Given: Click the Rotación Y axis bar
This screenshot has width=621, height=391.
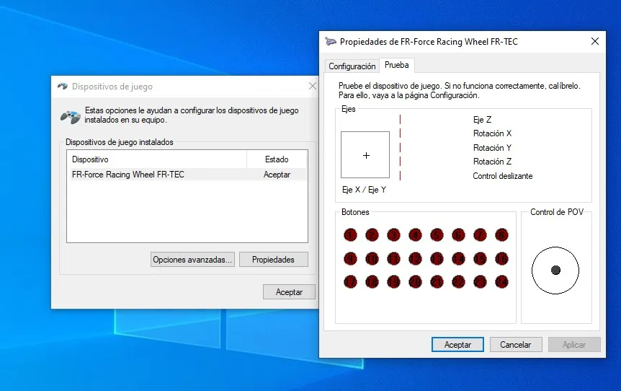Looking at the screenshot, I should pyautogui.click(x=400, y=147).
